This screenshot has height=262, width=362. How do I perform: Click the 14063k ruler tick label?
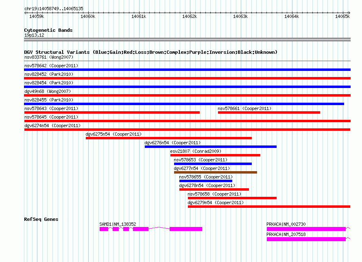click(240, 16)
